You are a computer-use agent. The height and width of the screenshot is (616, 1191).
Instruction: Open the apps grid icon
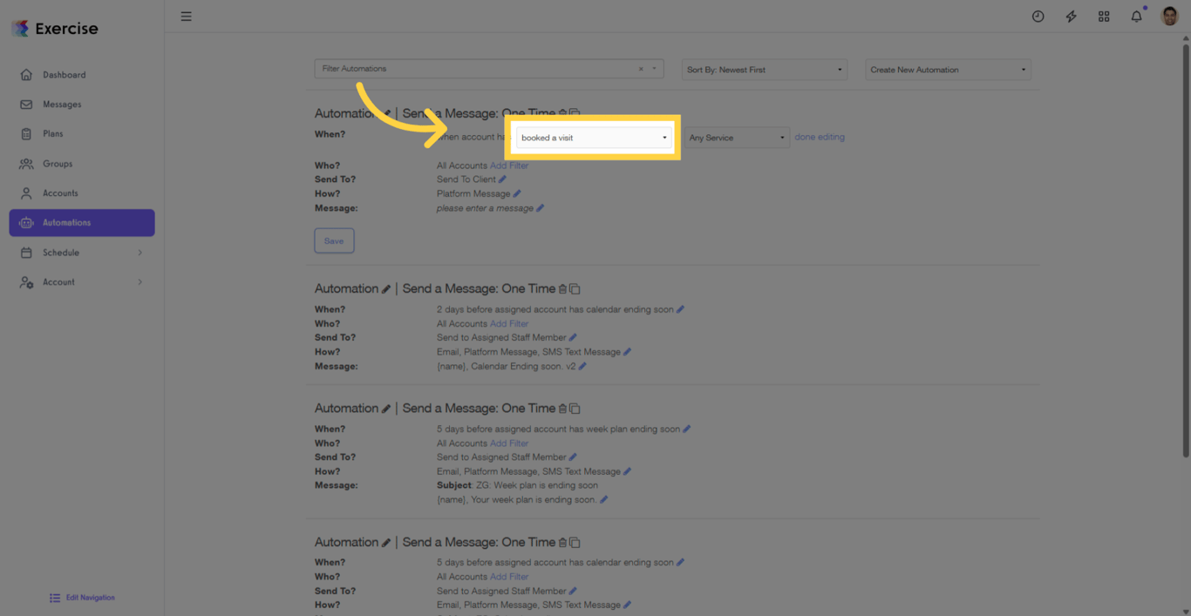coord(1104,17)
